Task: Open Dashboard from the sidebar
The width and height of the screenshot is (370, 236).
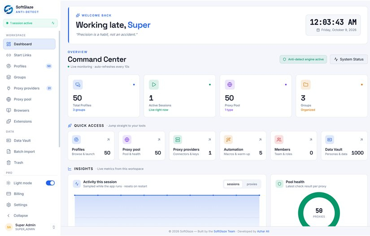Action: (29, 44)
